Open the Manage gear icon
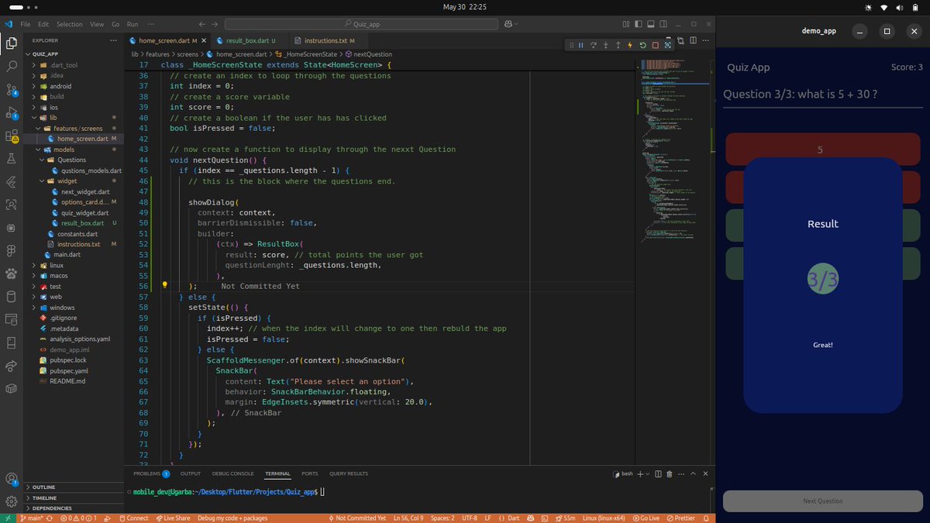The width and height of the screenshot is (930, 523). tap(12, 501)
